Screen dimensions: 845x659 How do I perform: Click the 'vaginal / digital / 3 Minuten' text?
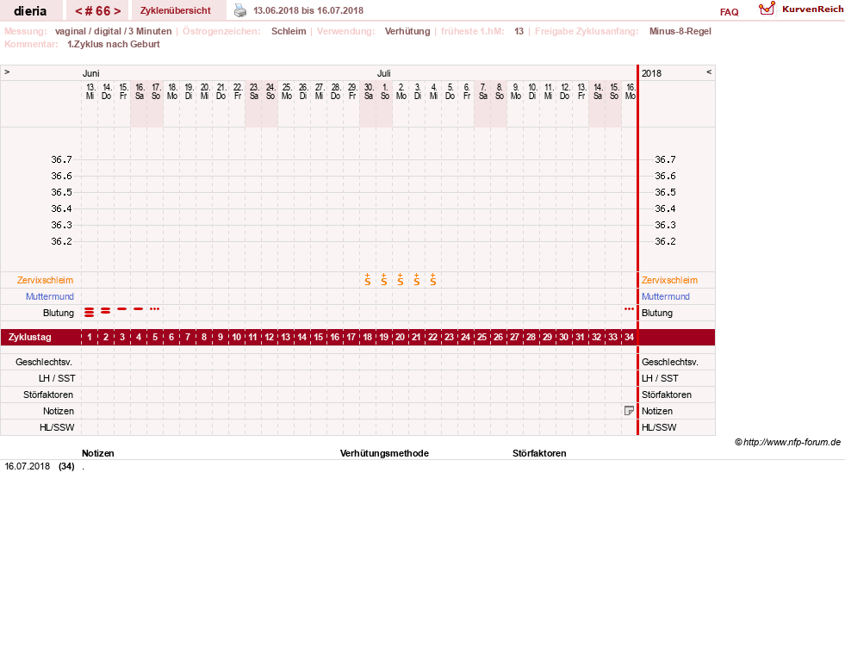(x=113, y=31)
